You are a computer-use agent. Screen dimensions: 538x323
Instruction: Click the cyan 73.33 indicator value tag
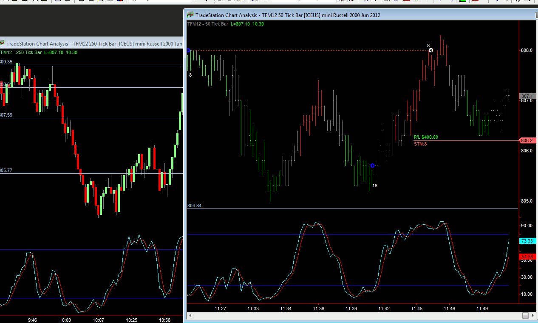coord(527,241)
